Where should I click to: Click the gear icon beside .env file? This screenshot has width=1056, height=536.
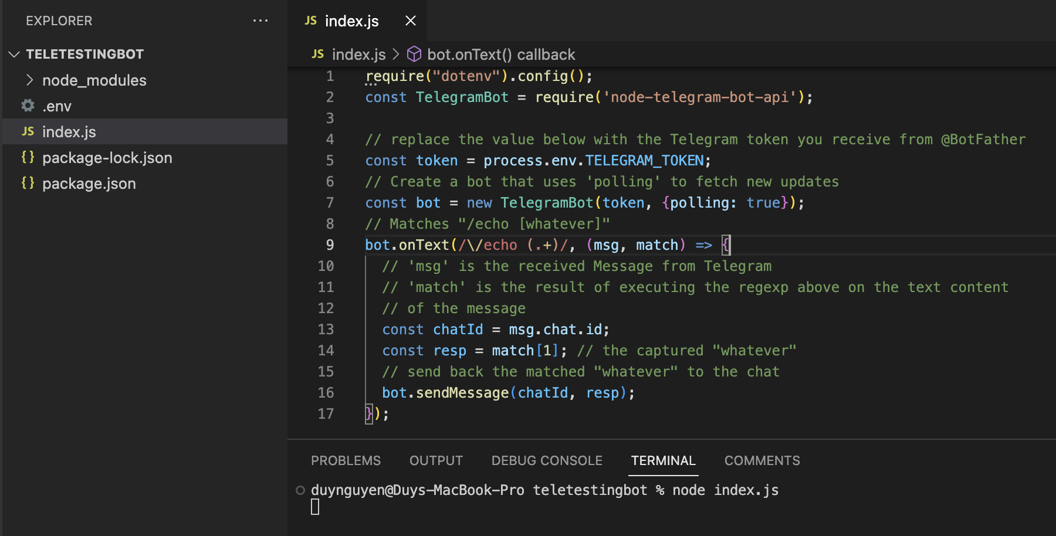pyautogui.click(x=28, y=106)
